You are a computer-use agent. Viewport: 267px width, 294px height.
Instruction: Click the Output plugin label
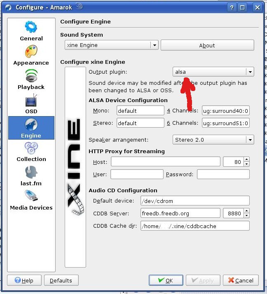point(108,72)
